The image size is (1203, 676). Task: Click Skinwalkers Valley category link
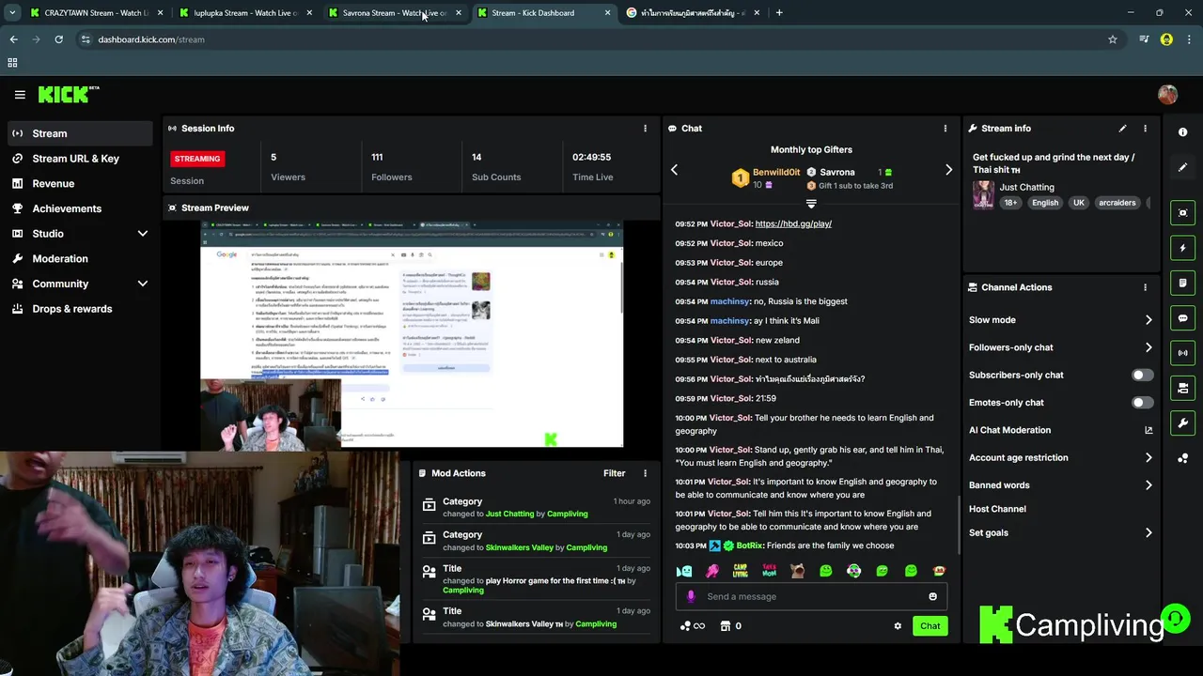519,547
